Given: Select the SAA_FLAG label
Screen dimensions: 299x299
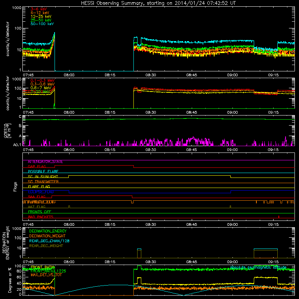Looking at the screenshot, I should (x=37, y=197).
